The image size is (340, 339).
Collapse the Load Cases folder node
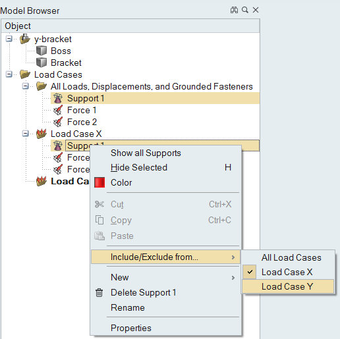tap(9, 74)
